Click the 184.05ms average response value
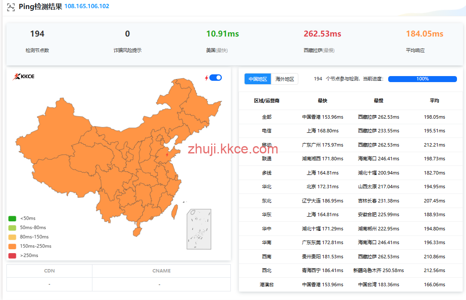This screenshot has width=466, height=300. pos(424,34)
